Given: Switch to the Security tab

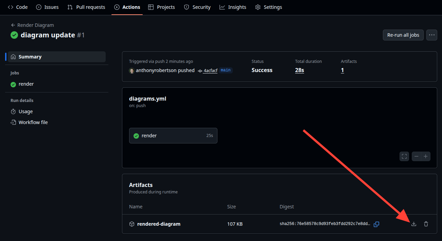Looking at the screenshot, I should click(x=197, y=7).
